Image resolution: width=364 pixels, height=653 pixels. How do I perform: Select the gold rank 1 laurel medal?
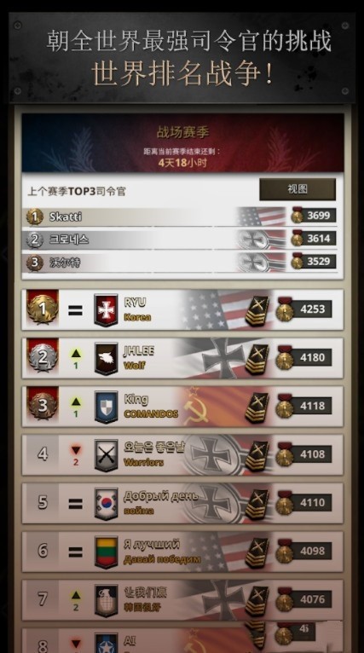pos(43,309)
